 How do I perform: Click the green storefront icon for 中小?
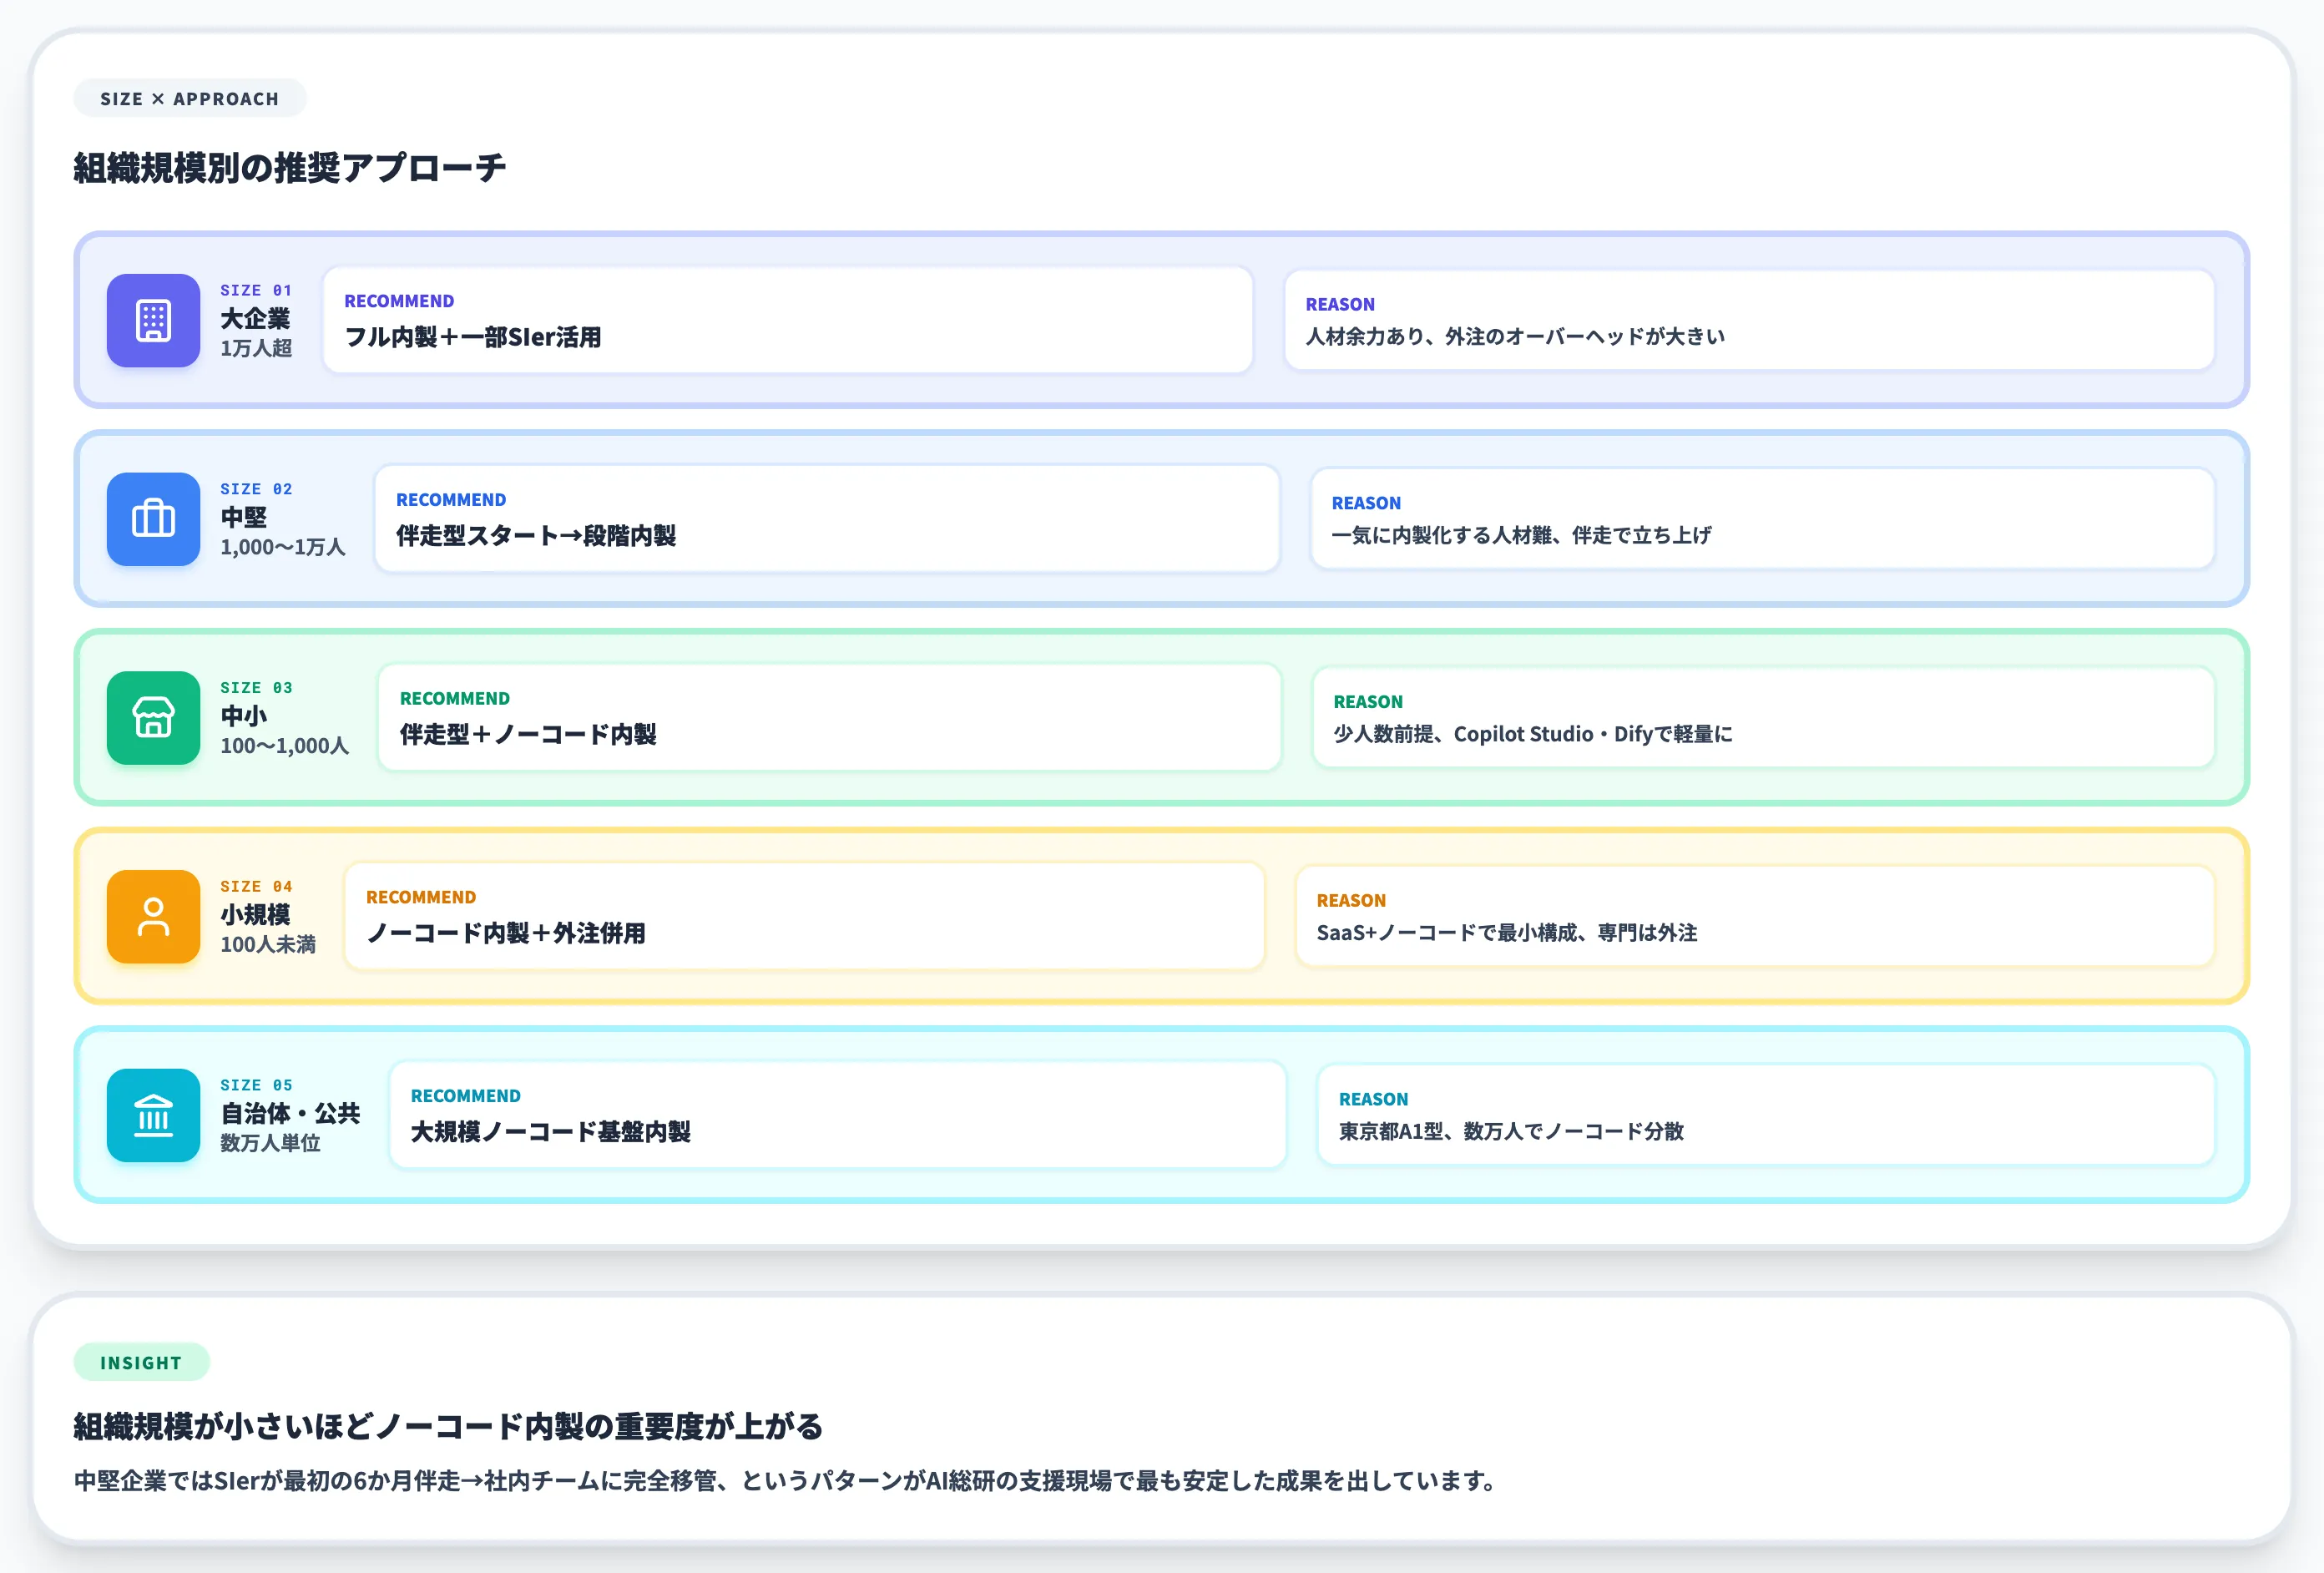pyautogui.click(x=153, y=718)
